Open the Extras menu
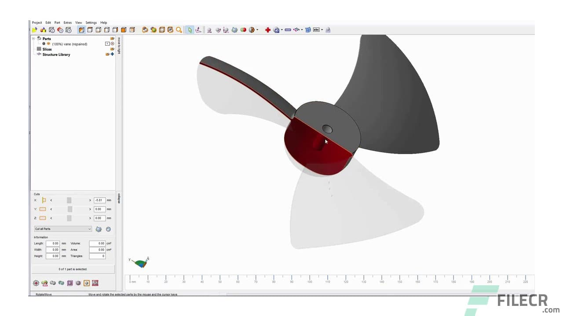 (x=67, y=22)
